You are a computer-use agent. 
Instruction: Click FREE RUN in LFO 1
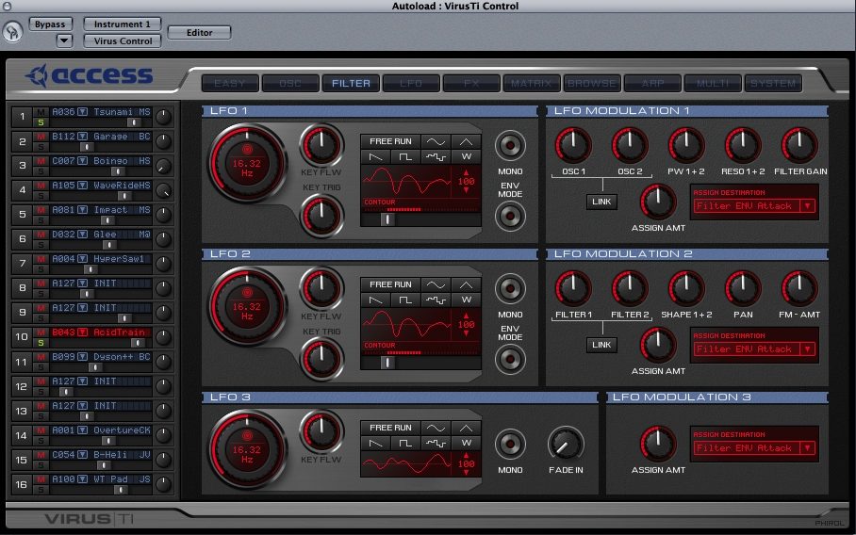391,141
